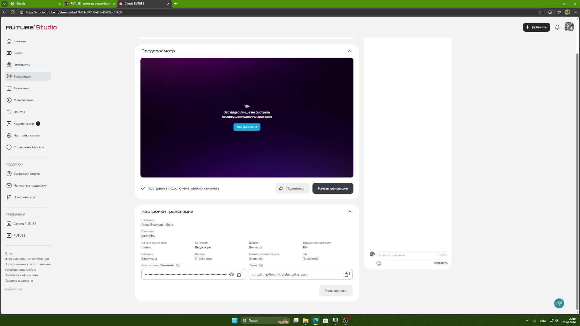Collapse the Настройки трансляции section
580x326 pixels.
tap(350, 212)
